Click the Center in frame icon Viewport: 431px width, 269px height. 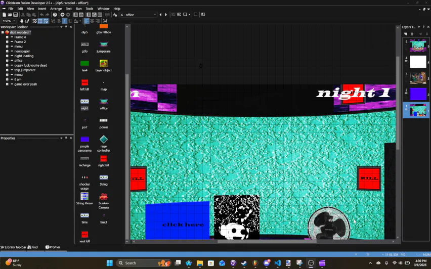(x=105, y=21)
